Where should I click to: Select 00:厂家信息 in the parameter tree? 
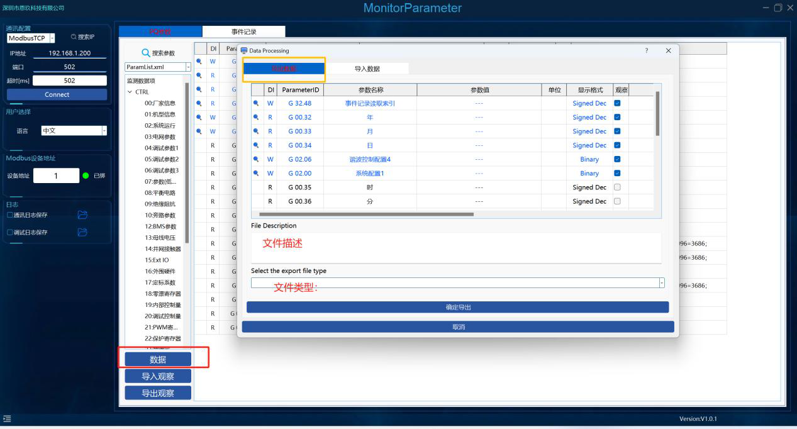click(160, 103)
